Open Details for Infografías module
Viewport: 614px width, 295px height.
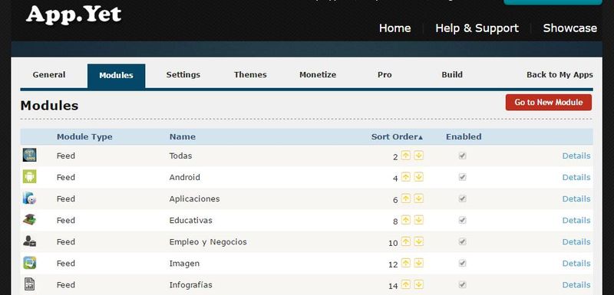tap(576, 284)
